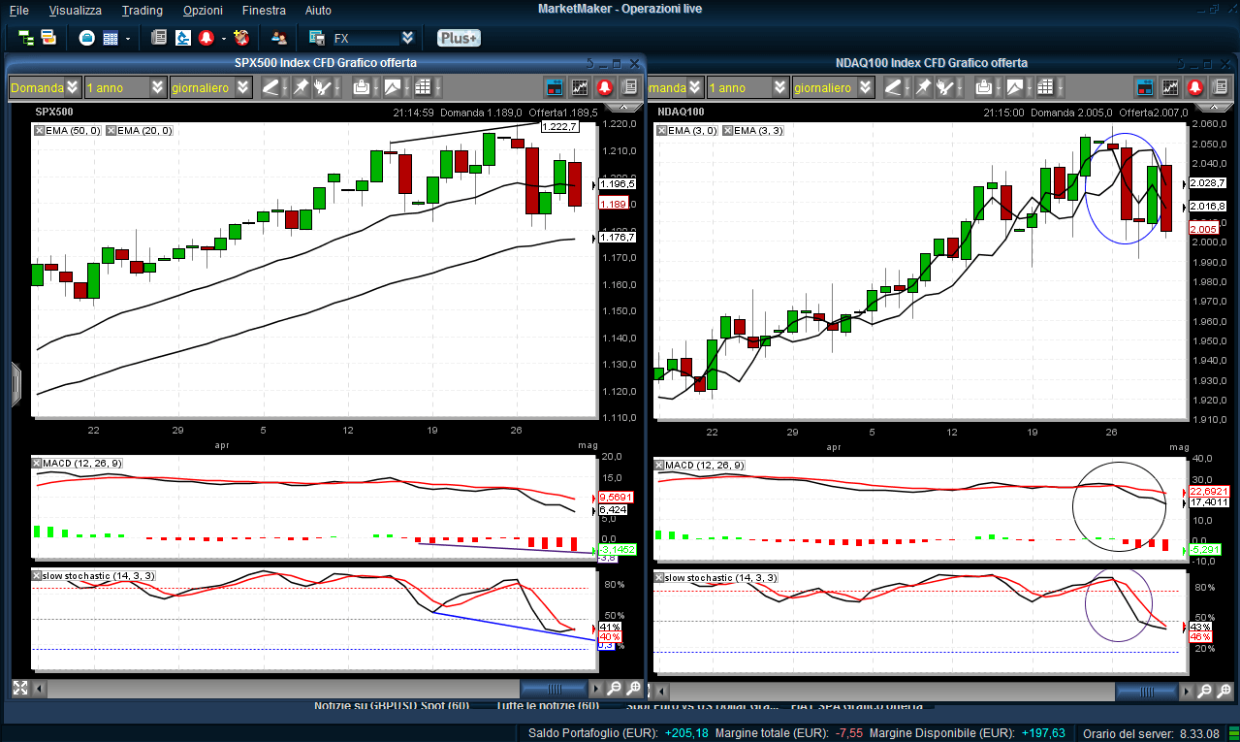Click the red alarm bell in main toolbar
1240x742 pixels.
tap(207, 38)
